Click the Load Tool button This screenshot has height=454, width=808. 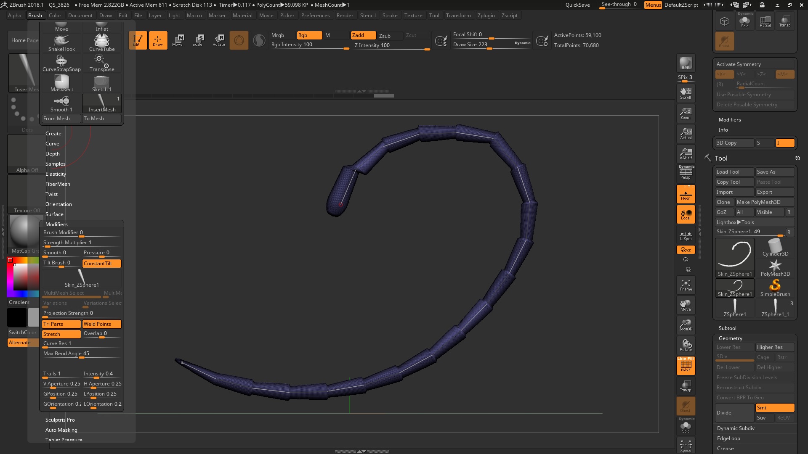734,172
